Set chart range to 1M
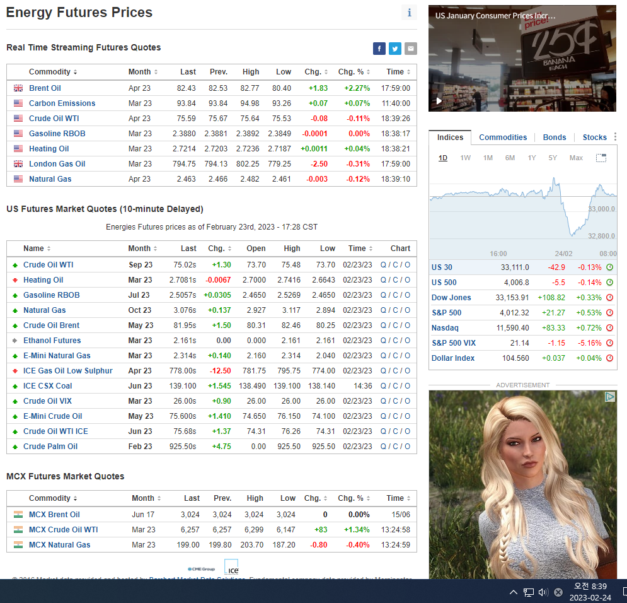This screenshot has height=603, width=627. (x=488, y=158)
